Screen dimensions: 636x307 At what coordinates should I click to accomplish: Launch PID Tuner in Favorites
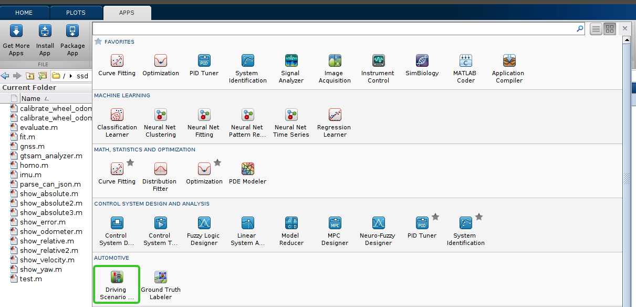pos(204,65)
